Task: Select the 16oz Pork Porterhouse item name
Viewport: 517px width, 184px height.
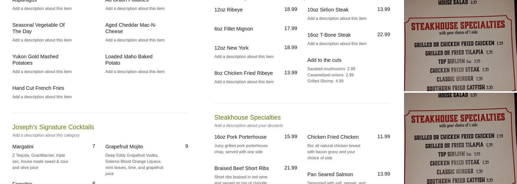Action: coord(240,137)
